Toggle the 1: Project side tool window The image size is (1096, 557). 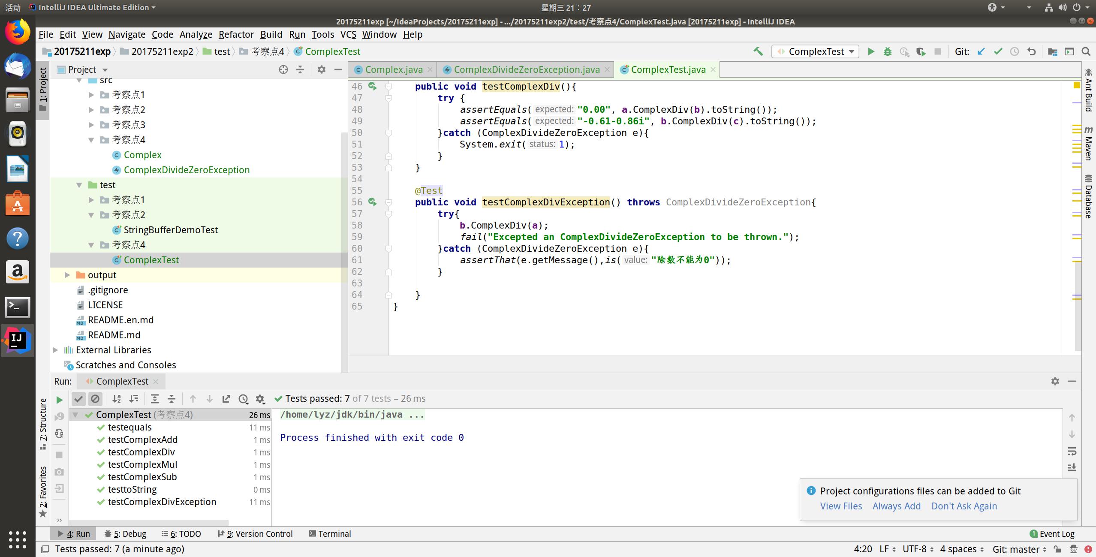point(43,90)
